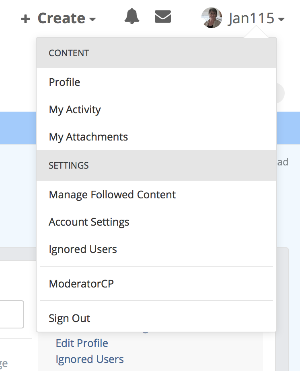Expand the Create dropdown arrow
This screenshot has width=300, height=371.
tap(92, 19)
